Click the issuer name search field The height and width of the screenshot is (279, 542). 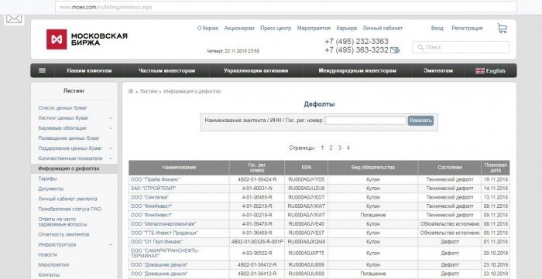pos(365,121)
